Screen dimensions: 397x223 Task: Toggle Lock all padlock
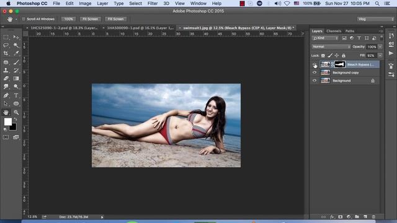[x=344, y=55]
